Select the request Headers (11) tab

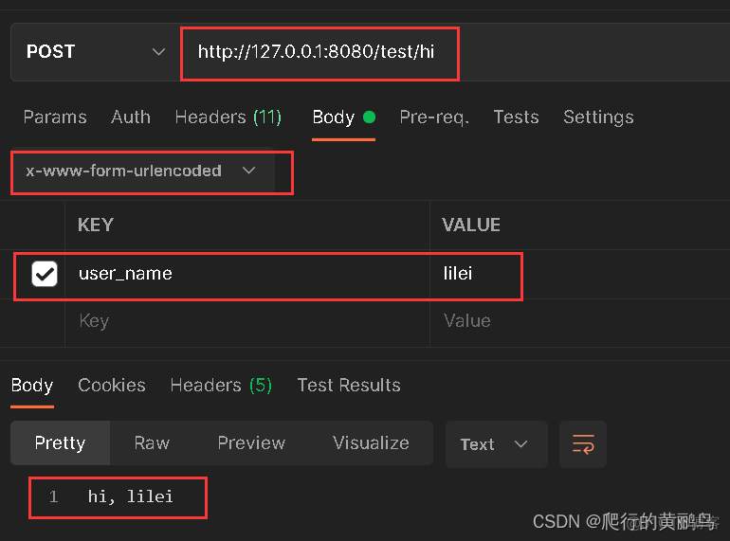tap(228, 117)
